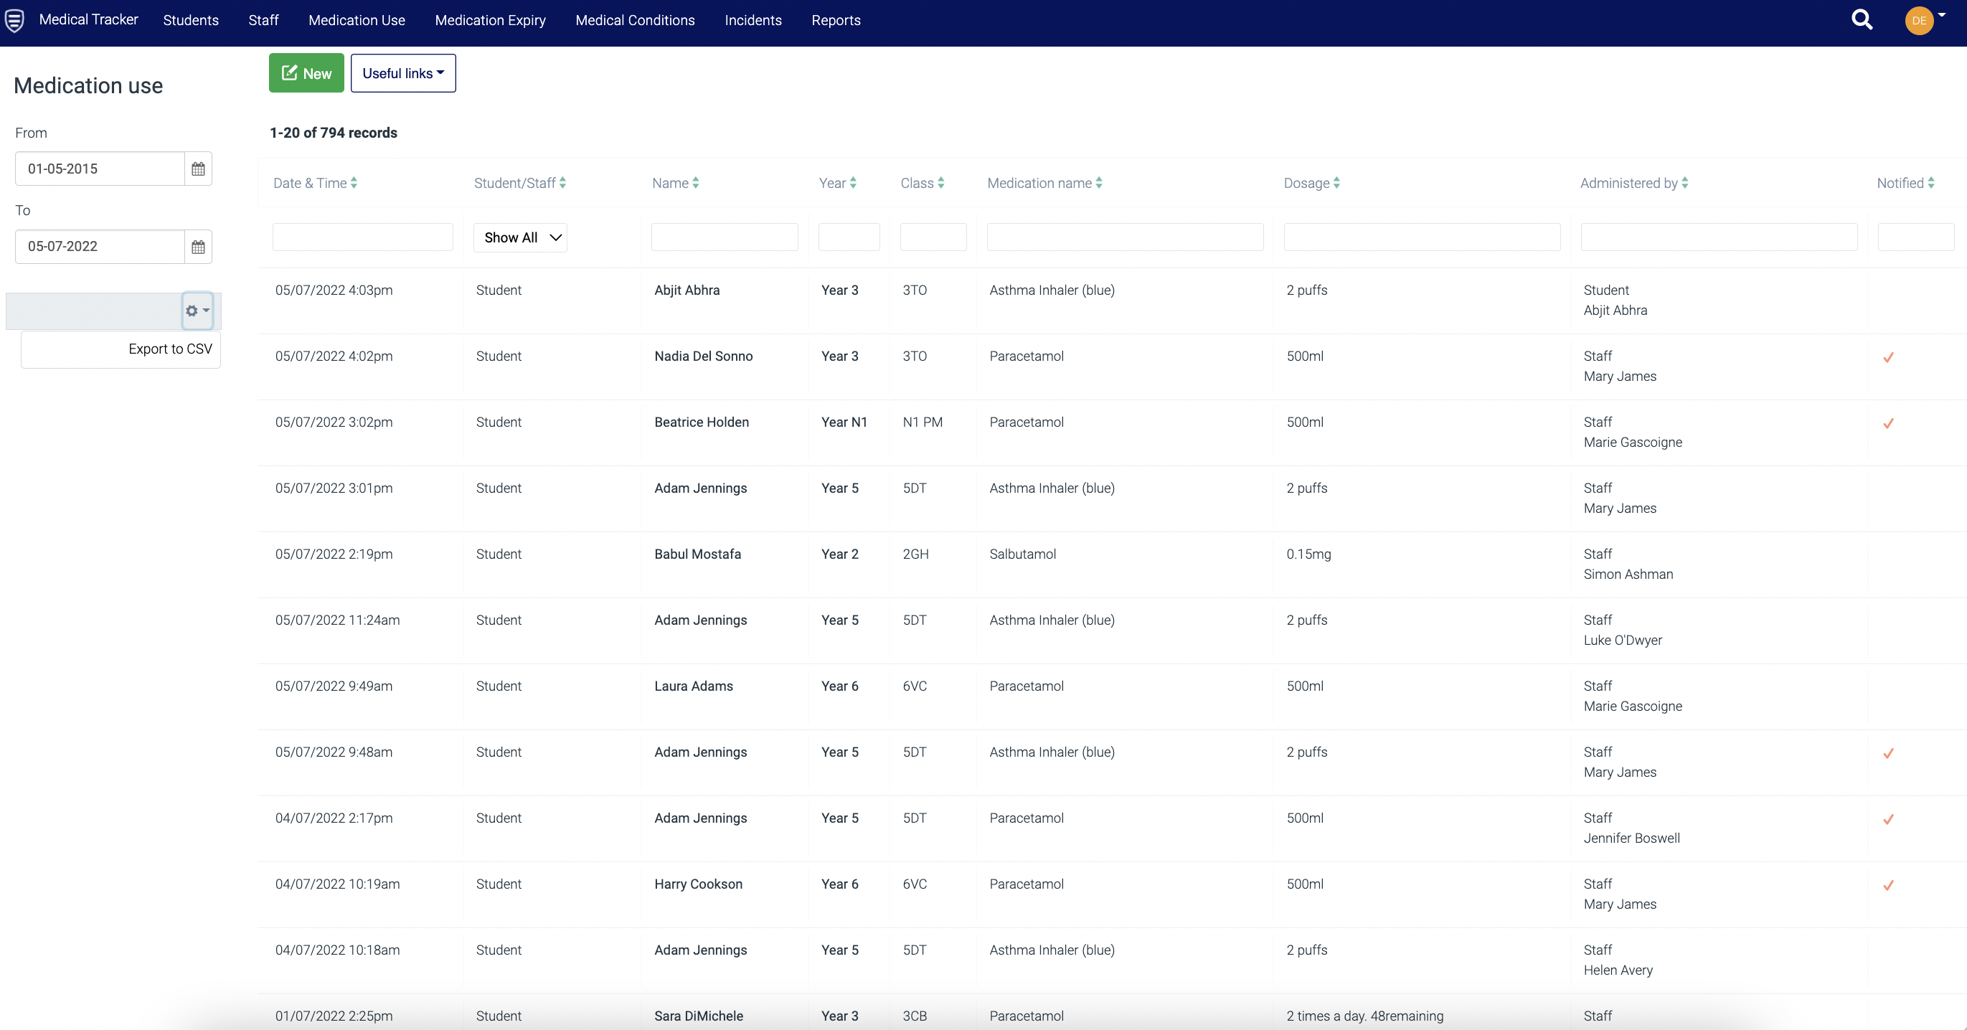Click Harry Cookson's notified checkmark

point(1887,886)
